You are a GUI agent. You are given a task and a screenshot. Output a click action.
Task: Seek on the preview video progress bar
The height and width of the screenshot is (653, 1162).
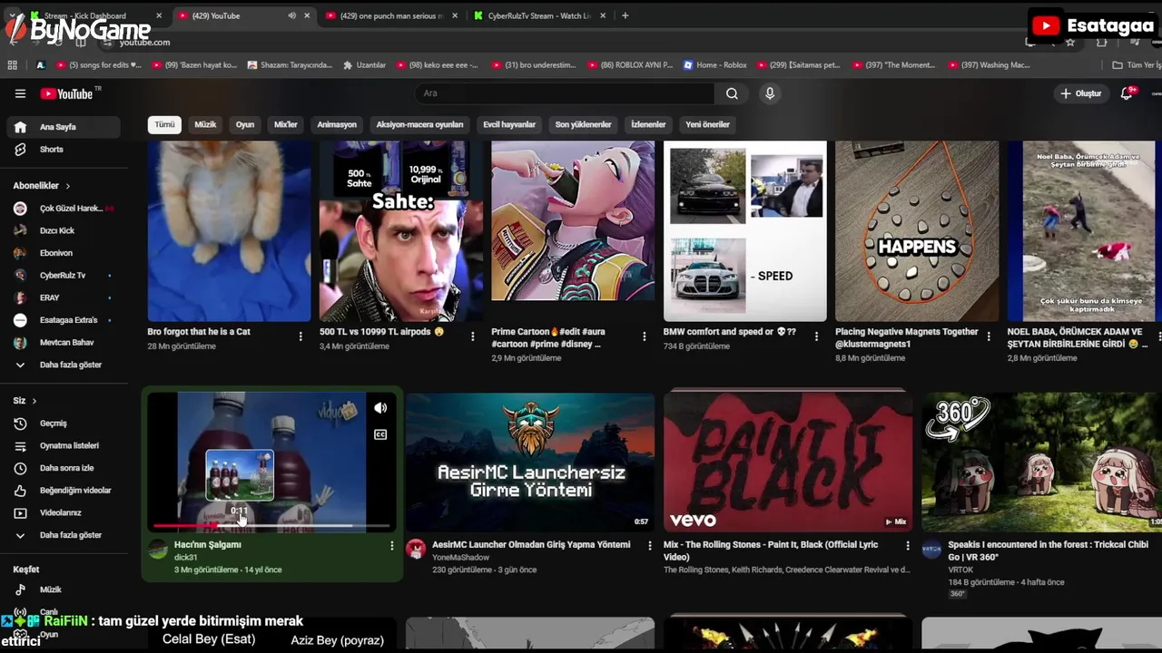pos(271,526)
